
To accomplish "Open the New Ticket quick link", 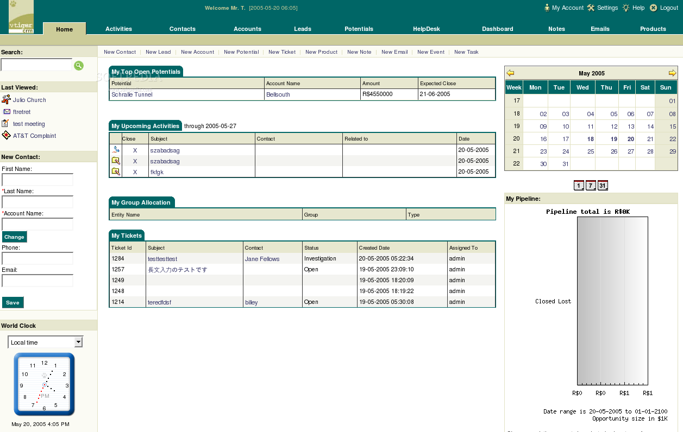I will pyautogui.click(x=282, y=52).
